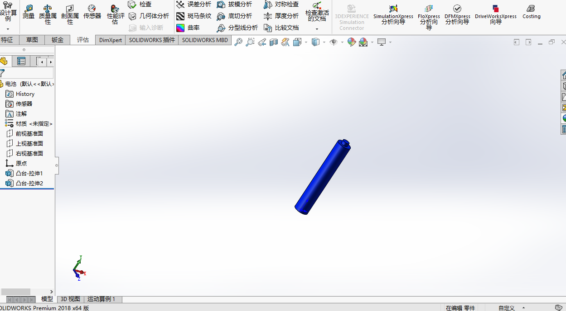Open 拔模分析 draft analysis
The width and height of the screenshot is (566, 311).
tap(234, 5)
